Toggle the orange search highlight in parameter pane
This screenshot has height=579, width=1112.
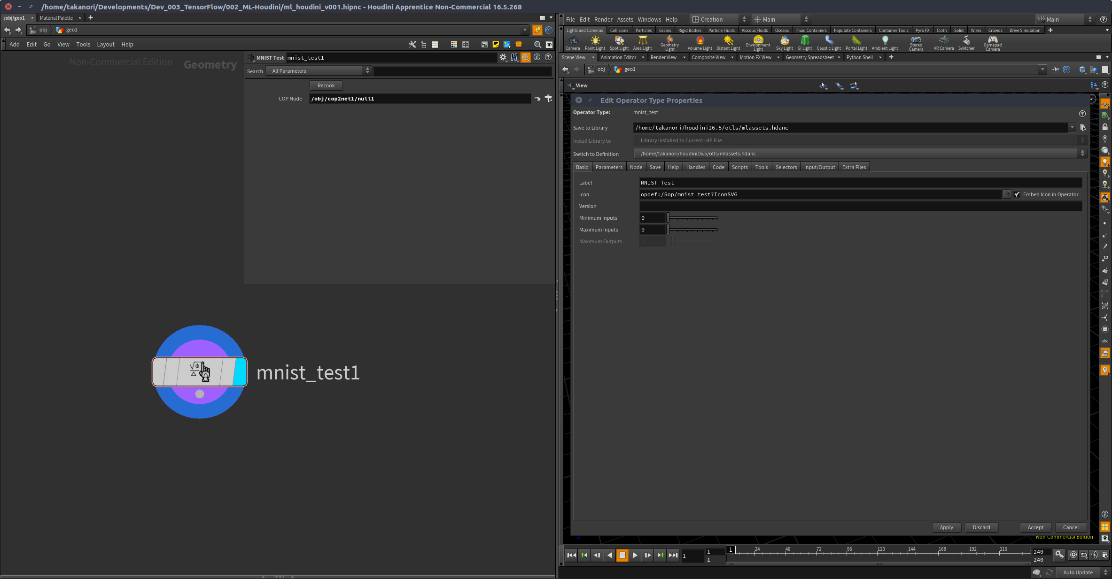pyautogui.click(x=525, y=57)
